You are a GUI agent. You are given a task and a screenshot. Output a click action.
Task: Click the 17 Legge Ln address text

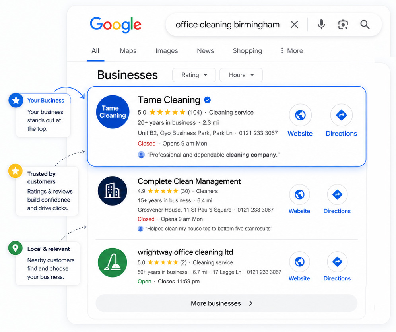point(227,272)
